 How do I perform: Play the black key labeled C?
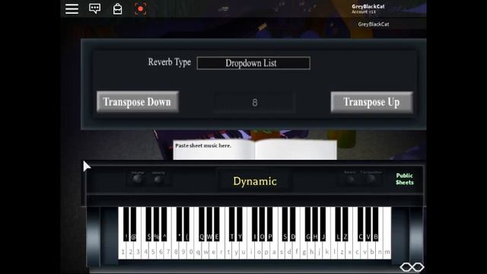360,224
